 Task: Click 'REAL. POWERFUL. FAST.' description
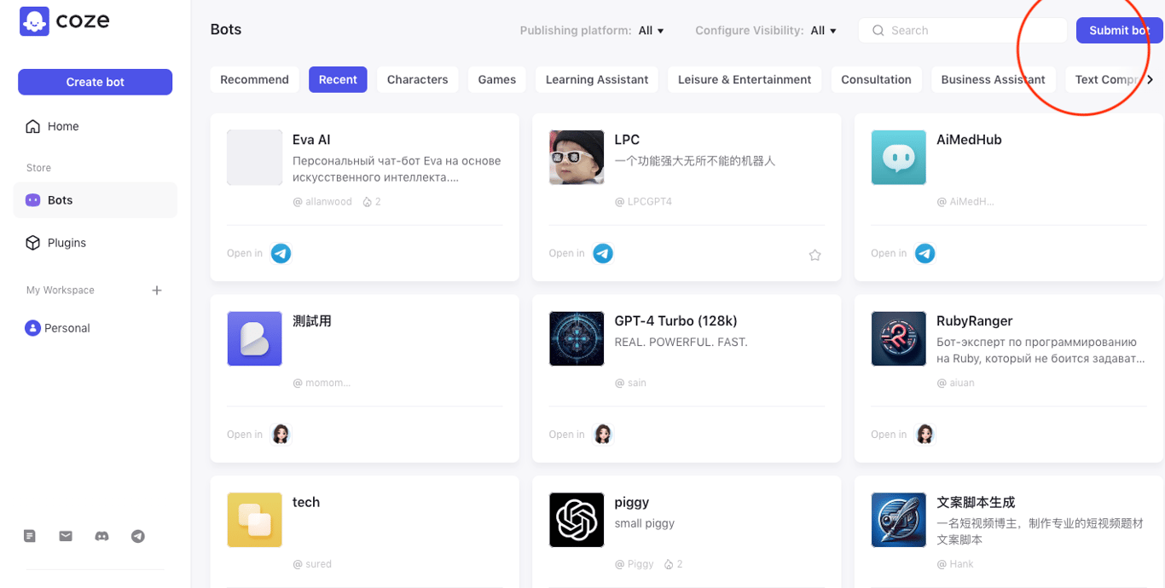coord(681,342)
